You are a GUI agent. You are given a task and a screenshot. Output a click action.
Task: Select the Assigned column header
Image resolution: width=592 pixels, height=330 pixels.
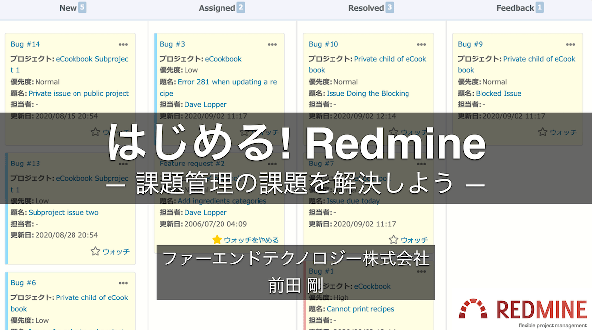217,8
